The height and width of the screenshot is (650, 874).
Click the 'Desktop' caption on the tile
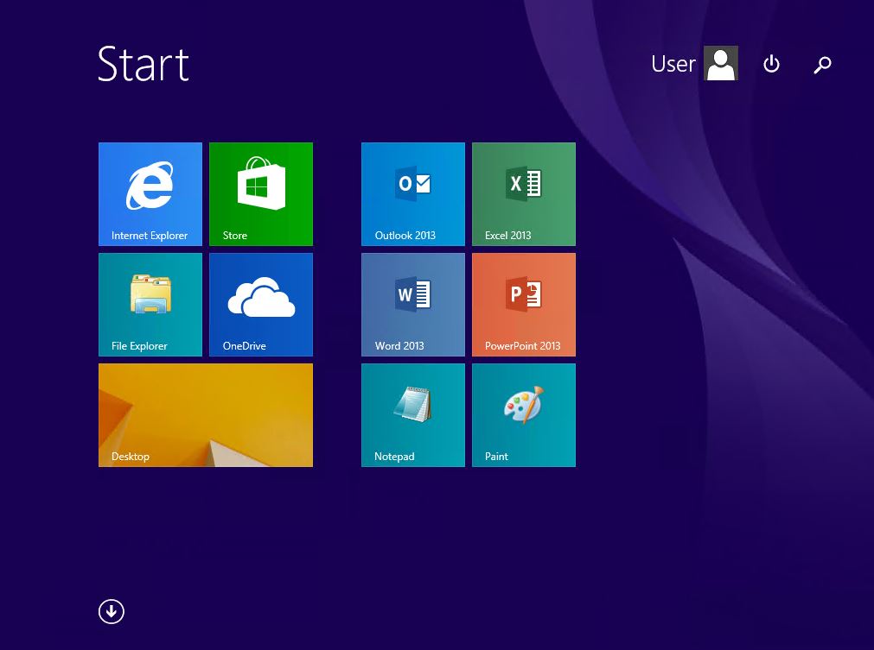(131, 457)
